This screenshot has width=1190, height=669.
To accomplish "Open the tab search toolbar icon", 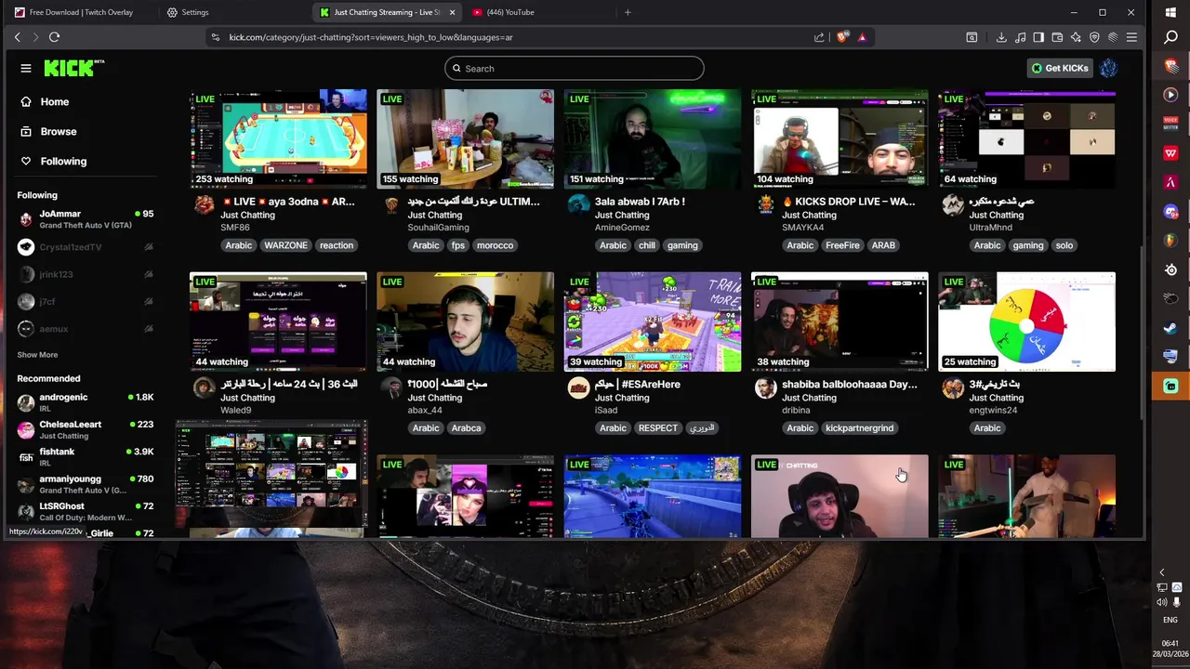I will (x=972, y=37).
